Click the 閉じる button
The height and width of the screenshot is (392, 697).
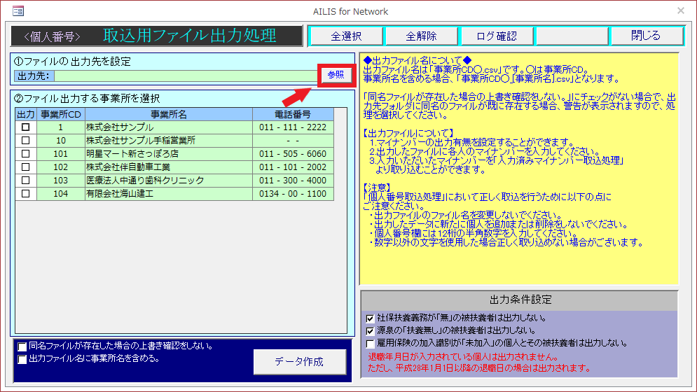pyautogui.click(x=645, y=36)
